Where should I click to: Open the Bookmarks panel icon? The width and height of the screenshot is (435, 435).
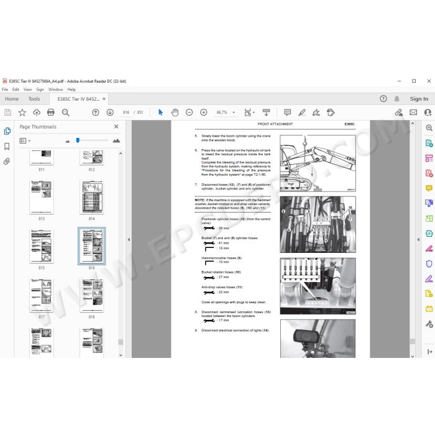[7, 147]
